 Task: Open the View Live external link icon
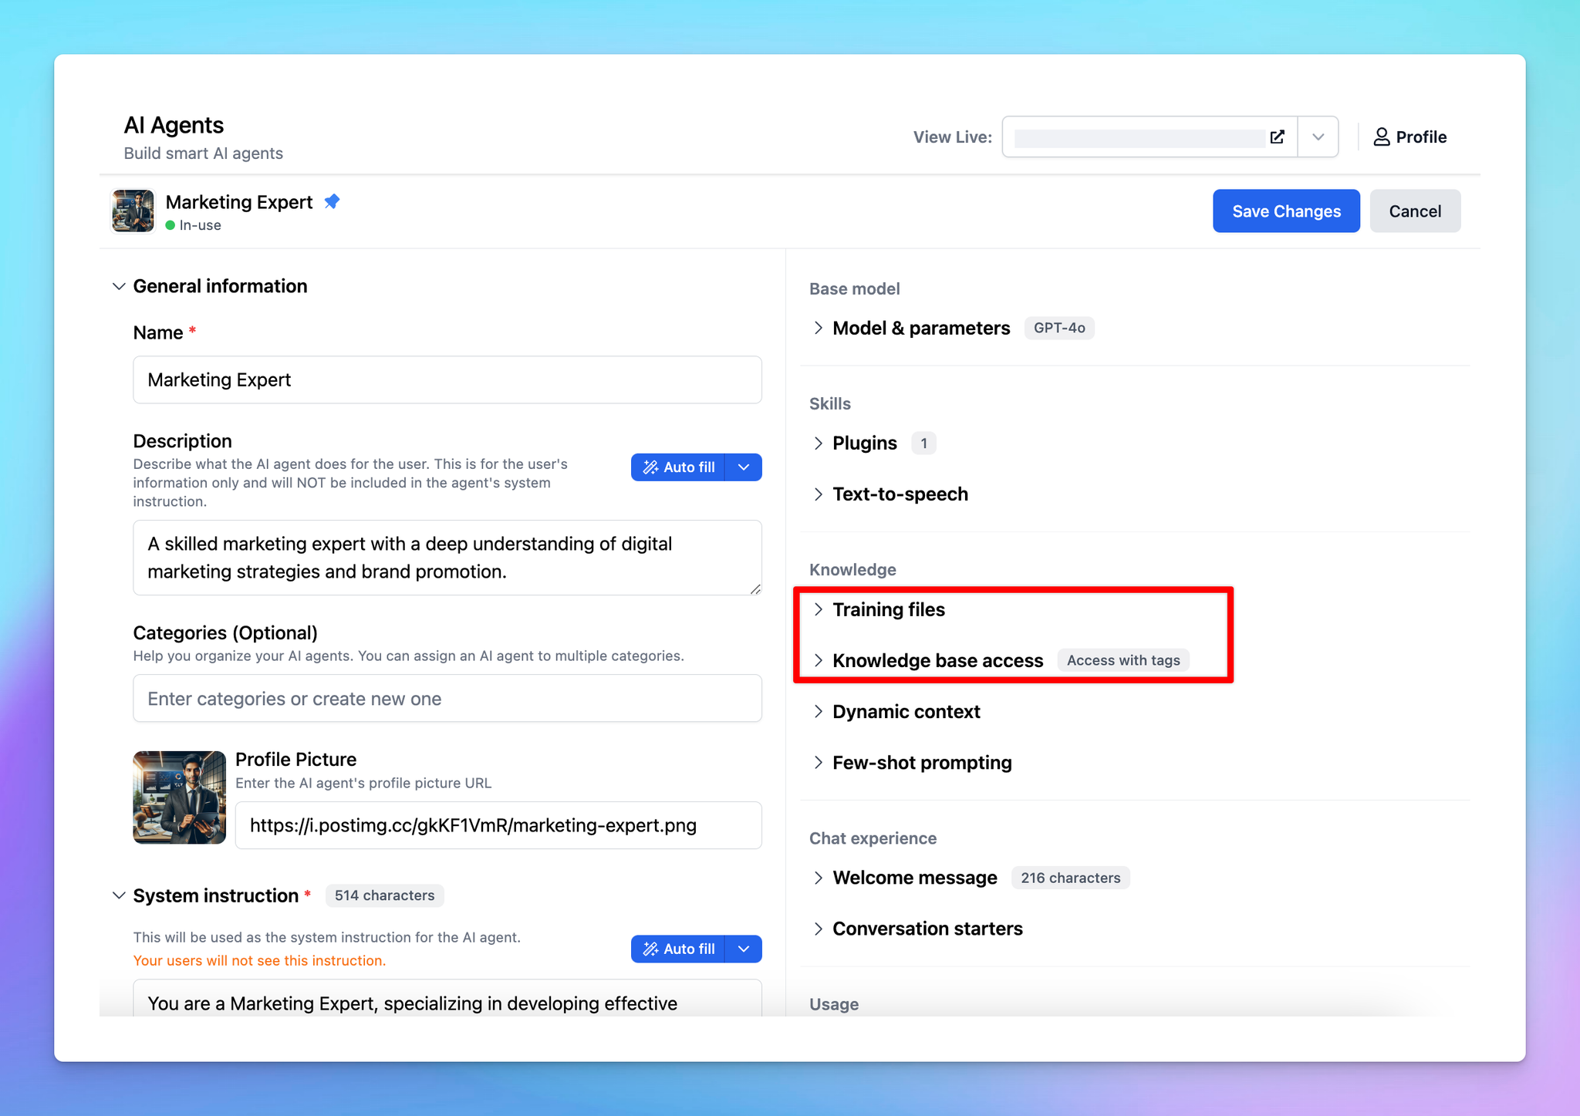pos(1278,137)
